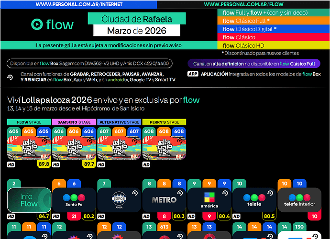Screen dimensions: 330x239
Task: Open the WWW.PERSONAL.COM.AR/FLOW link
Action: point(243,4)
